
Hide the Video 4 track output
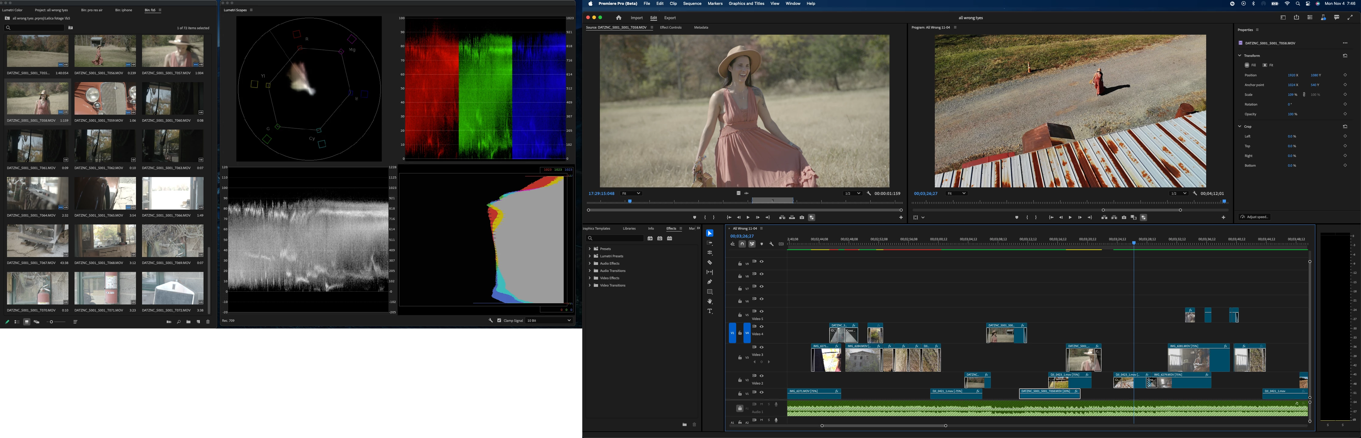pos(761,326)
